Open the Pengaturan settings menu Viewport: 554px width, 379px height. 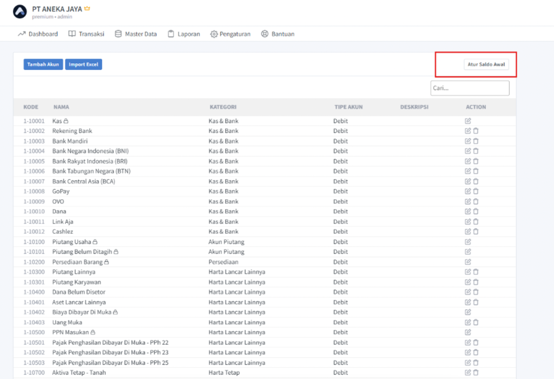tap(230, 34)
